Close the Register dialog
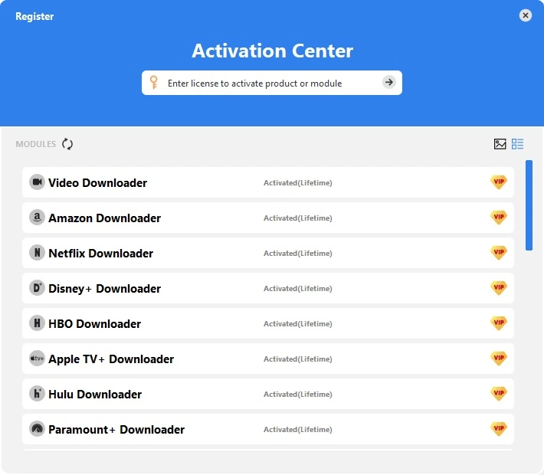This screenshot has width=544, height=475. 526,15
